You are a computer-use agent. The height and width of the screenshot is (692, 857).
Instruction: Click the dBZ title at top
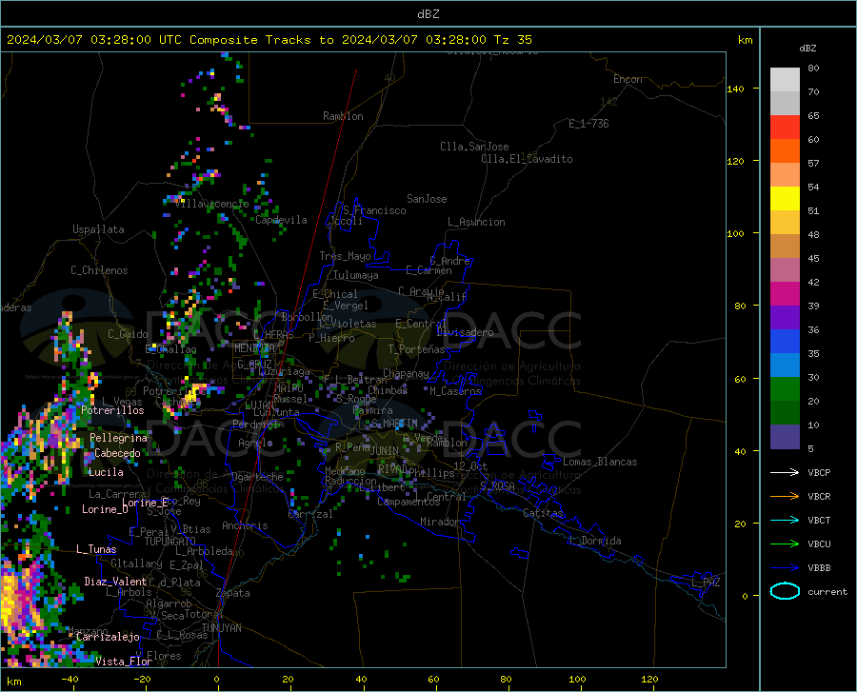coord(428,14)
